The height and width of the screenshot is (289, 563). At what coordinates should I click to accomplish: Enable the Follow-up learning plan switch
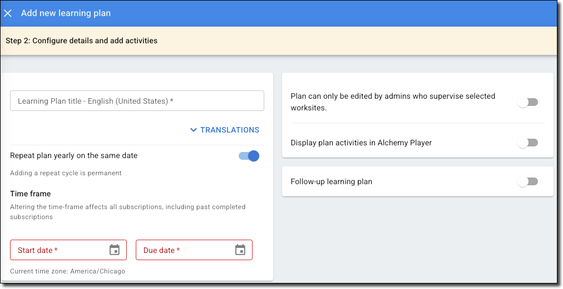pos(527,181)
